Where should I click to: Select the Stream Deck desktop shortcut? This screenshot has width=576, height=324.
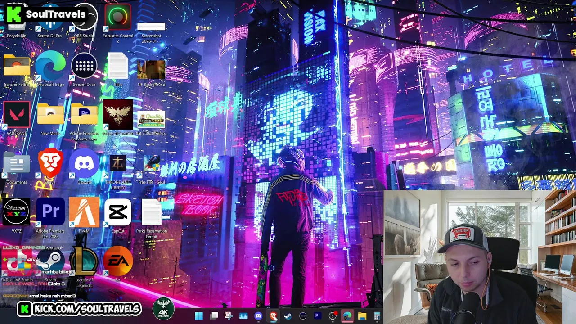pyautogui.click(x=84, y=70)
